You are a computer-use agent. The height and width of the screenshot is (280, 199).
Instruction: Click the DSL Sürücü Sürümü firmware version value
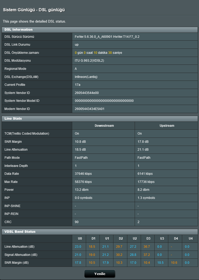107,37
